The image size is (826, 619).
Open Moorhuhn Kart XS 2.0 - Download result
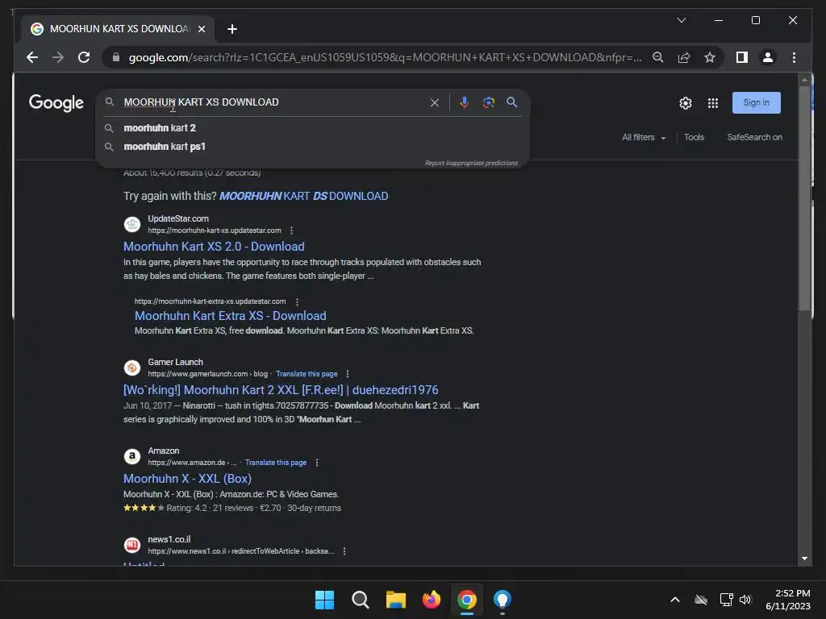(x=214, y=247)
